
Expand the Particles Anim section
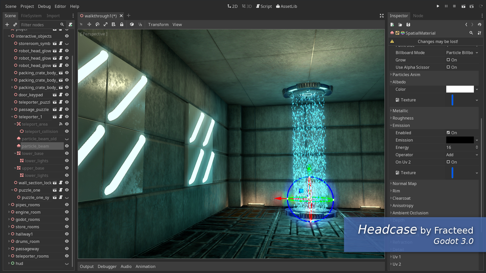click(x=406, y=74)
